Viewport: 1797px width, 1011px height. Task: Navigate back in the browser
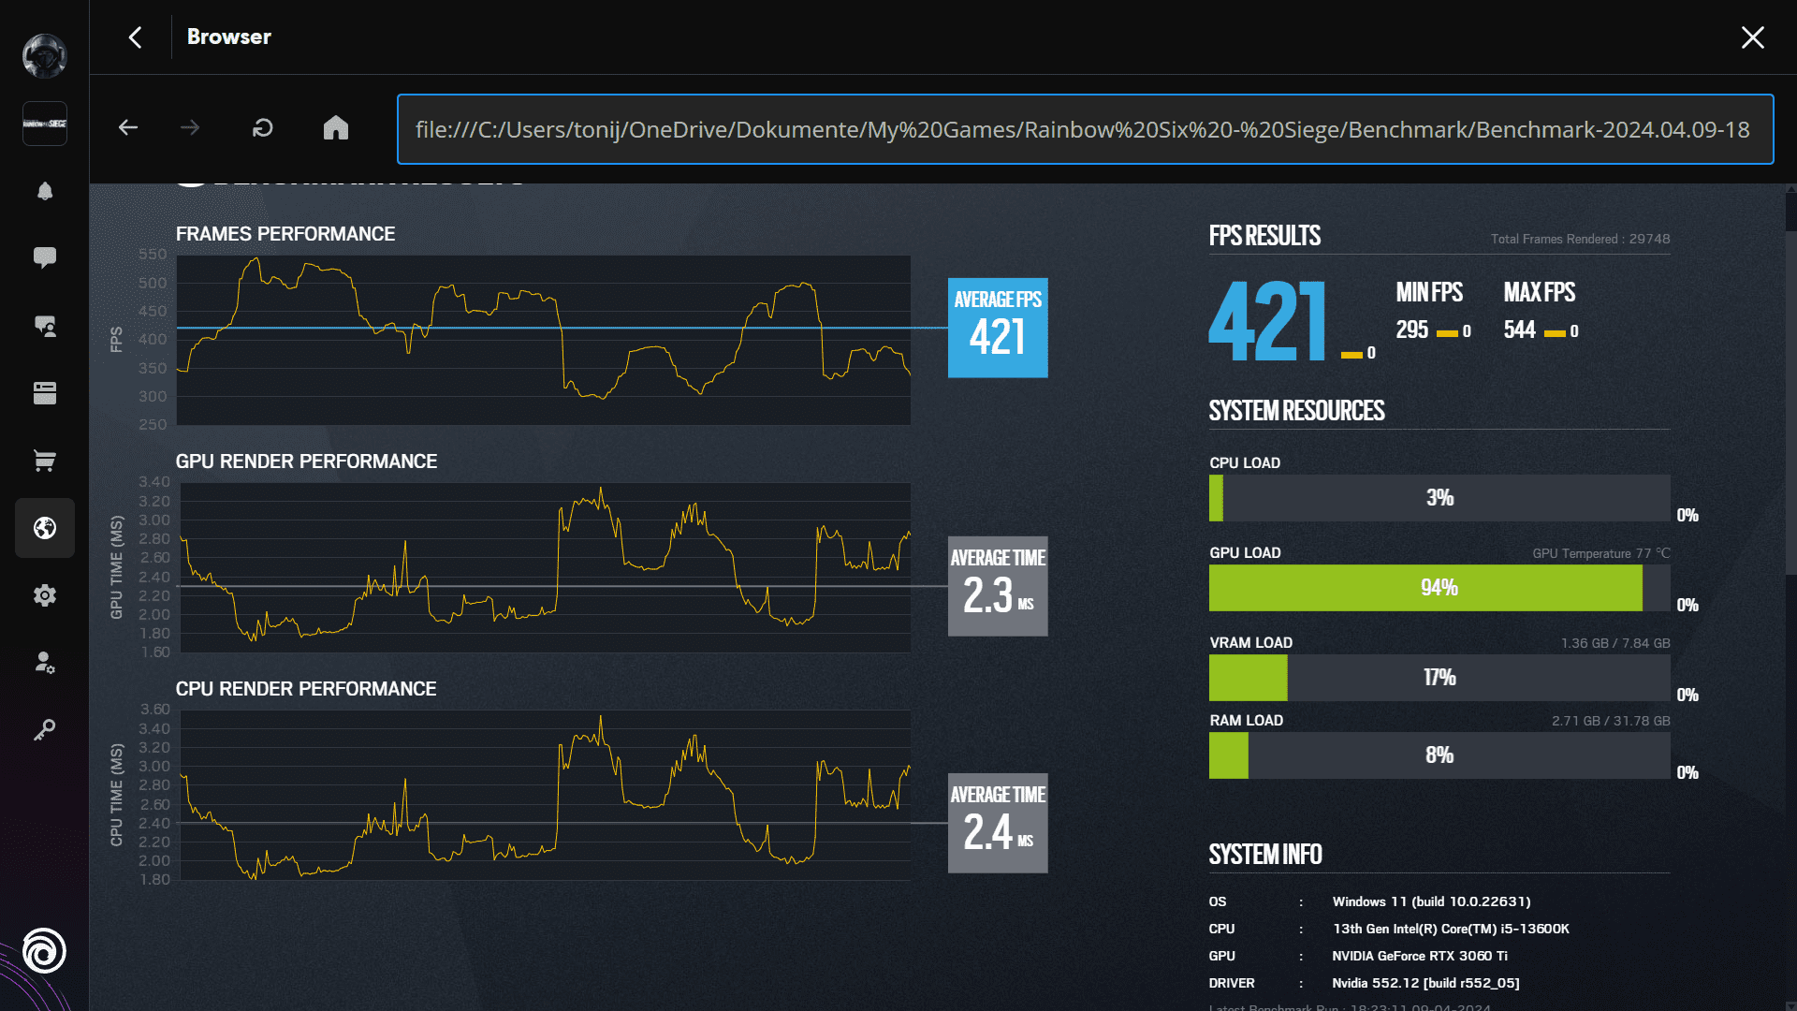click(x=128, y=127)
